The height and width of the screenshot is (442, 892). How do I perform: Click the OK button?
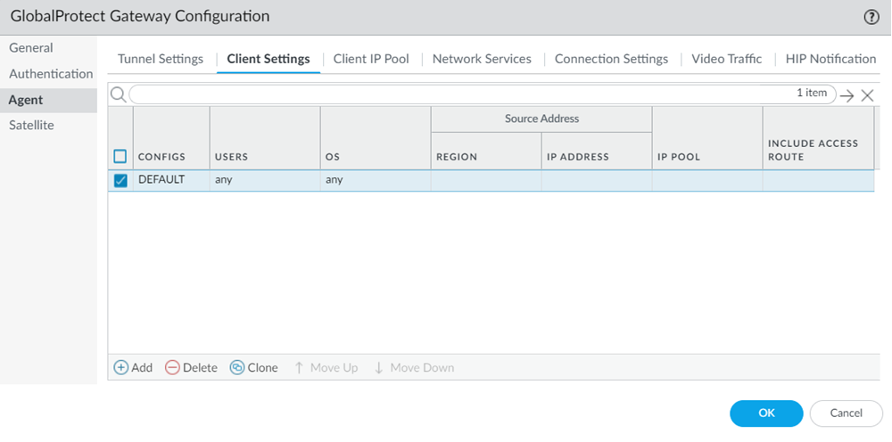point(766,413)
